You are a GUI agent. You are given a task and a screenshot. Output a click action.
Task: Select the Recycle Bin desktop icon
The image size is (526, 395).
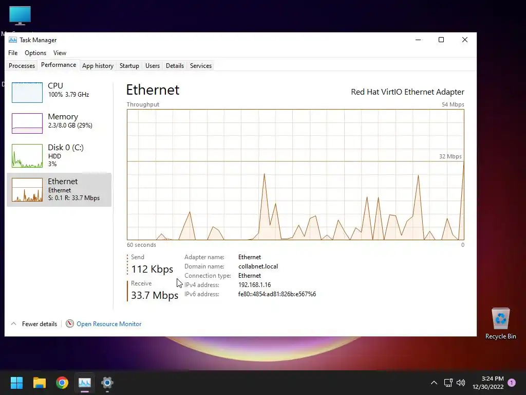click(500, 324)
